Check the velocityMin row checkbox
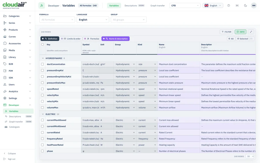The image size is (260, 163). 42,101
